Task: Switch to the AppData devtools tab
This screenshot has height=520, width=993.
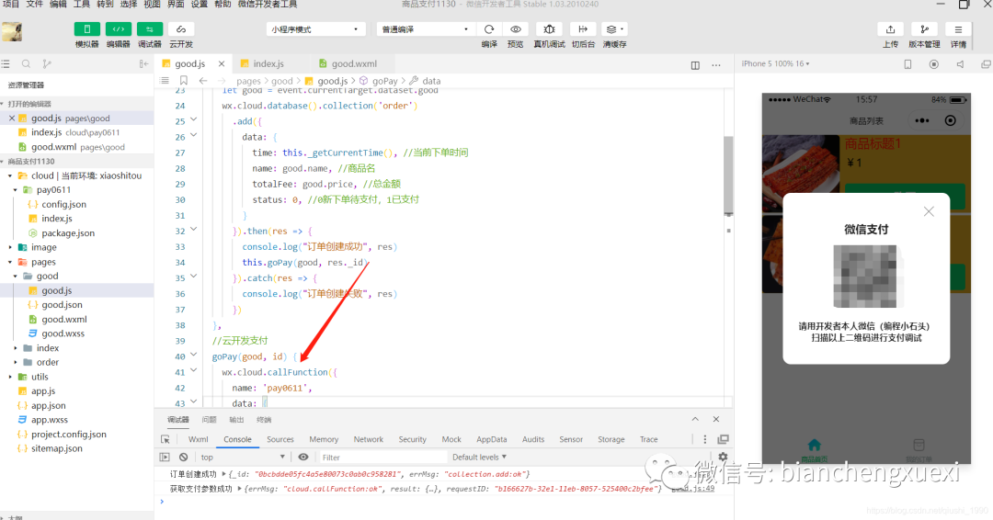Action: [491, 439]
